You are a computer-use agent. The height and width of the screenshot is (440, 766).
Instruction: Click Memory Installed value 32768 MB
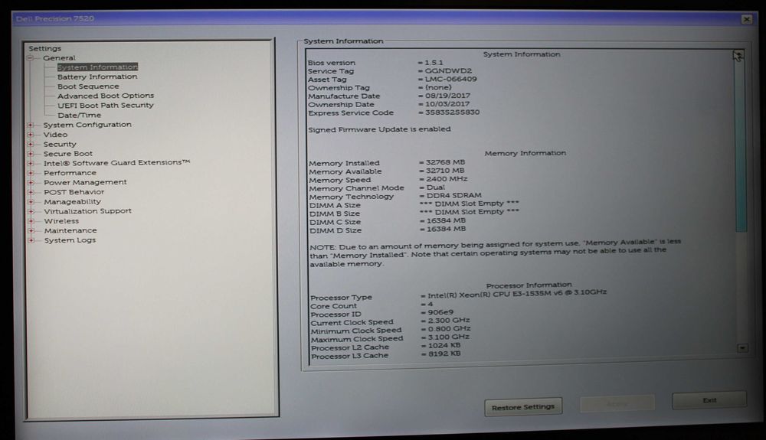pyautogui.click(x=445, y=162)
